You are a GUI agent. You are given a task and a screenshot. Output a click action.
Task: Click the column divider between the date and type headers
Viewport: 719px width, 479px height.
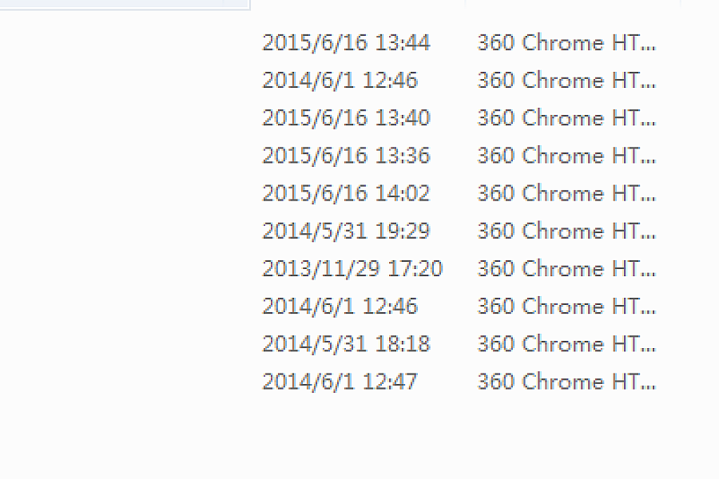(x=466, y=3)
